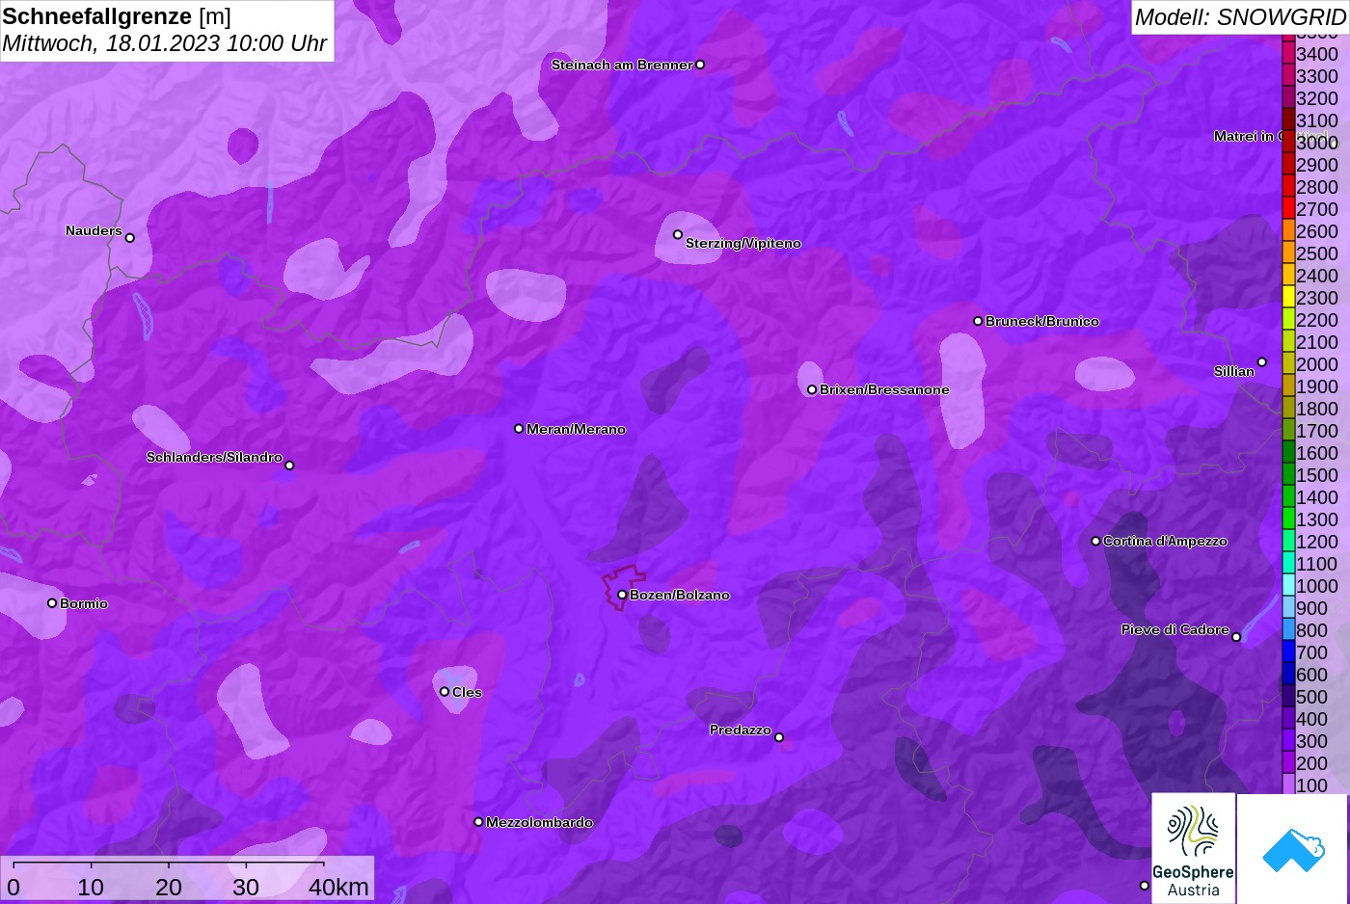The width and height of the screenshot is (1350, 904).
Task: Click the 'Pieve di Cadore' label text
Action: tap(1175, 629)
